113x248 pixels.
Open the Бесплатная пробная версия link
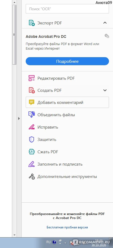(x=67, y=227)
